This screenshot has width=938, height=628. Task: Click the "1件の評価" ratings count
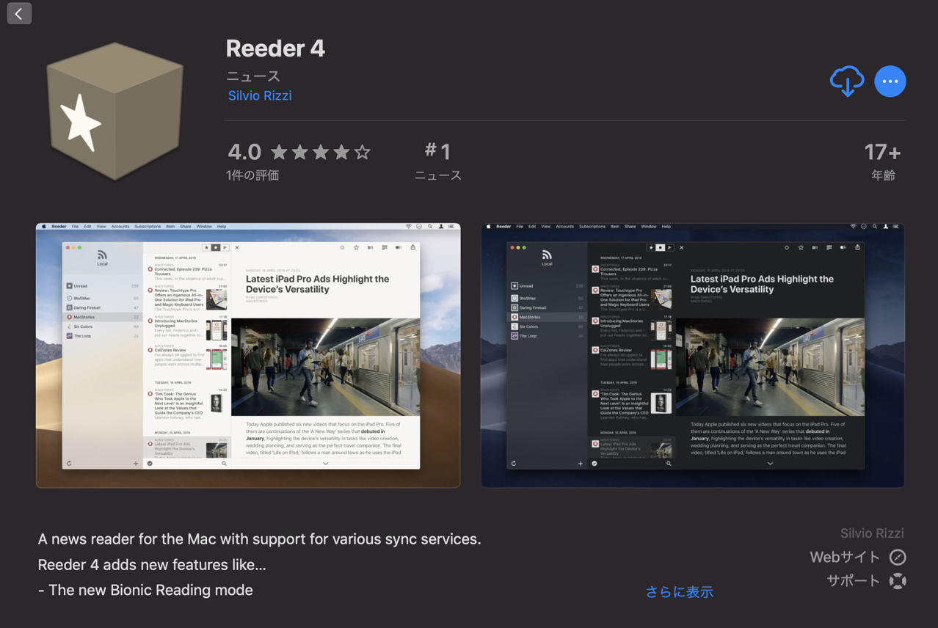[x=252, y=175]
